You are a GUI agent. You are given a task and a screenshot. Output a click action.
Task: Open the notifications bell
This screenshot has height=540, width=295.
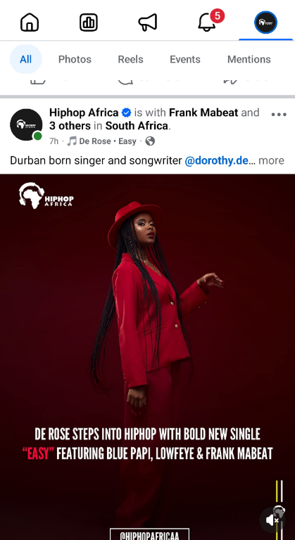tap(207, 22)
